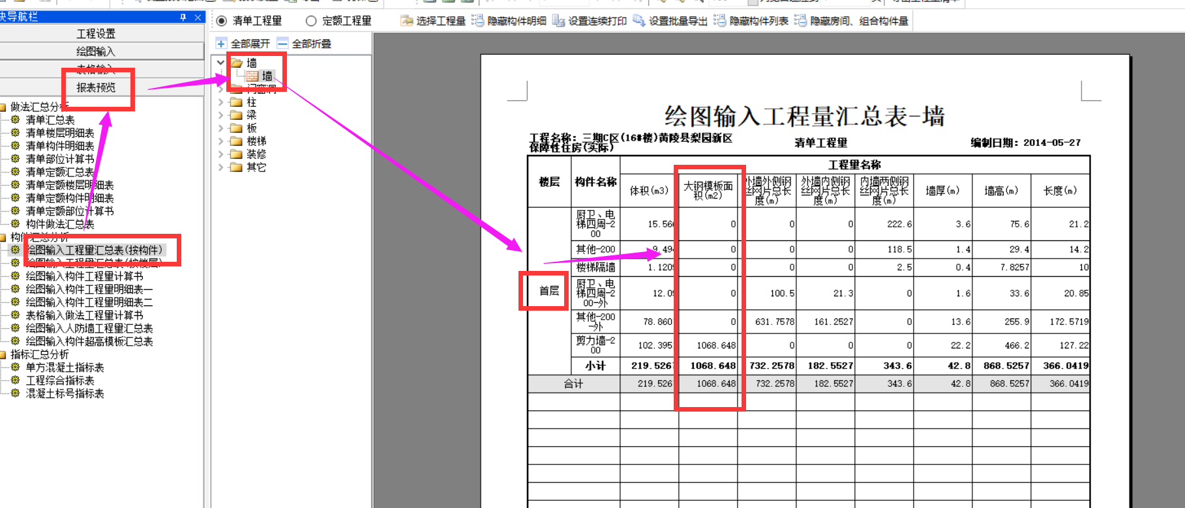Close the navigation bar panel

198,17
